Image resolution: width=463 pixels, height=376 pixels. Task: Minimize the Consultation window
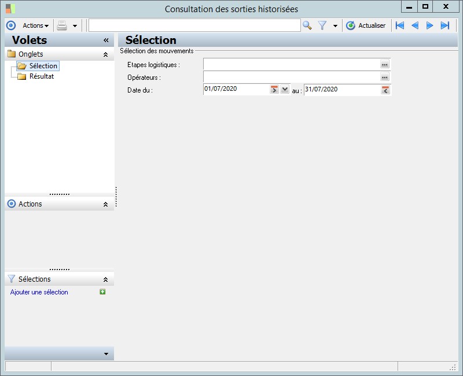click(409, 7)
